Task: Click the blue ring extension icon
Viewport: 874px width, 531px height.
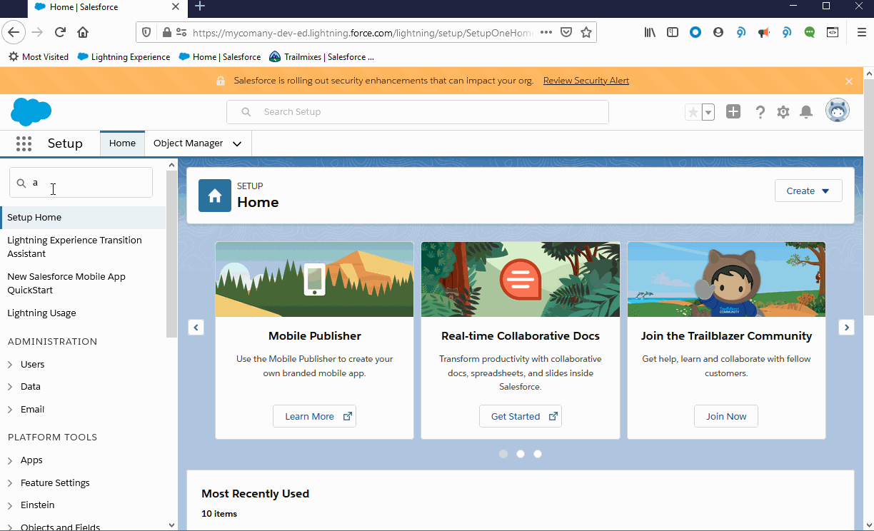Action: [695, 32]
